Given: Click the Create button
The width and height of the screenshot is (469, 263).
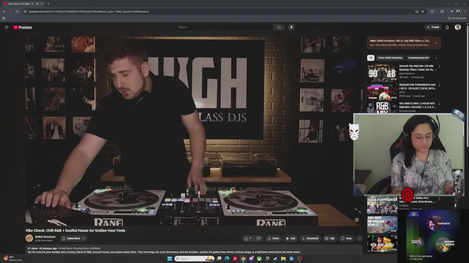Looking at the screenshot, I should [433, 27].
